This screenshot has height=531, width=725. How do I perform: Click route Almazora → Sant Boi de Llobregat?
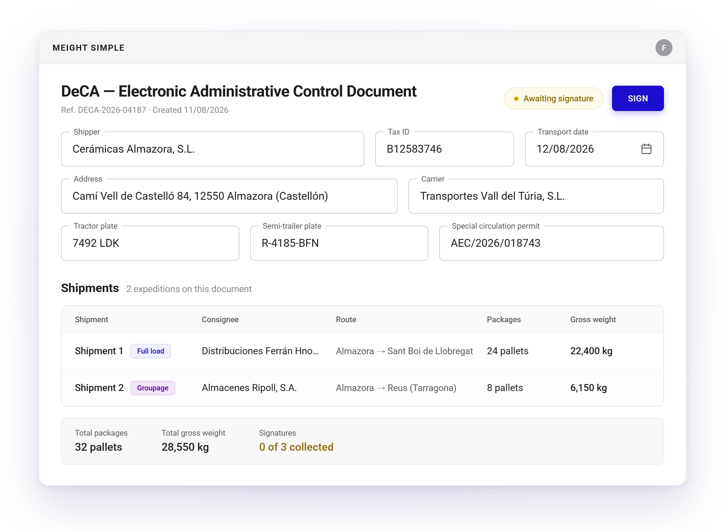pyautogui.click(x=404, y=351)
